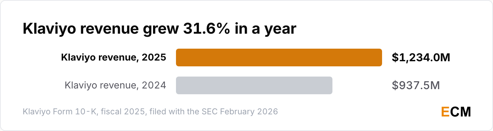Click the chart title headline
This screenshot has width=493, height=131.
click(x=159, y=29)
